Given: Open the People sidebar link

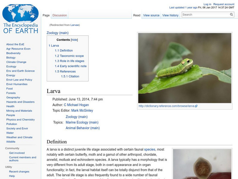Looking at the screenshot, I should 11,115.
